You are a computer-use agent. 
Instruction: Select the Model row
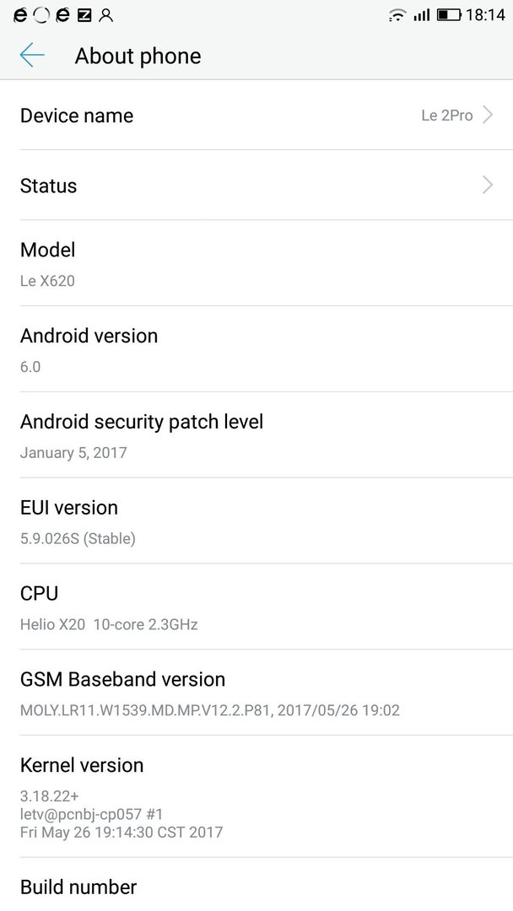[256, 263]
